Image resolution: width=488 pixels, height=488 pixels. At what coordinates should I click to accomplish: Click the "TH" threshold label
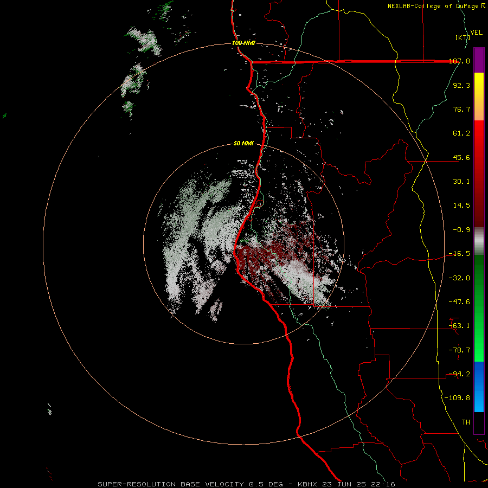tap(466, 422)
